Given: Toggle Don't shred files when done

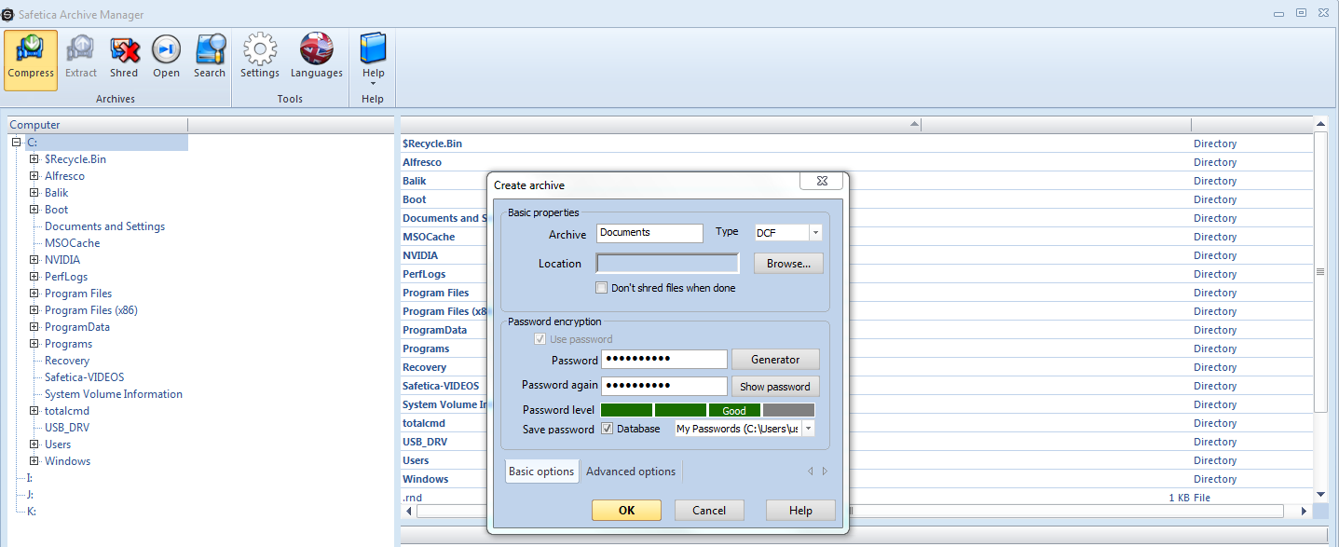Looking at the screenshot, I should click(x=602, y=288).
